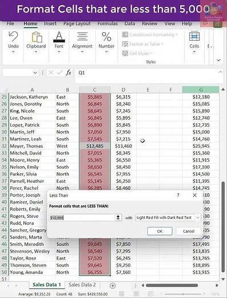This screenshot has width=227, height=298.
Task: Click OK in the Less Than dialog
Action: click(160, 231)
